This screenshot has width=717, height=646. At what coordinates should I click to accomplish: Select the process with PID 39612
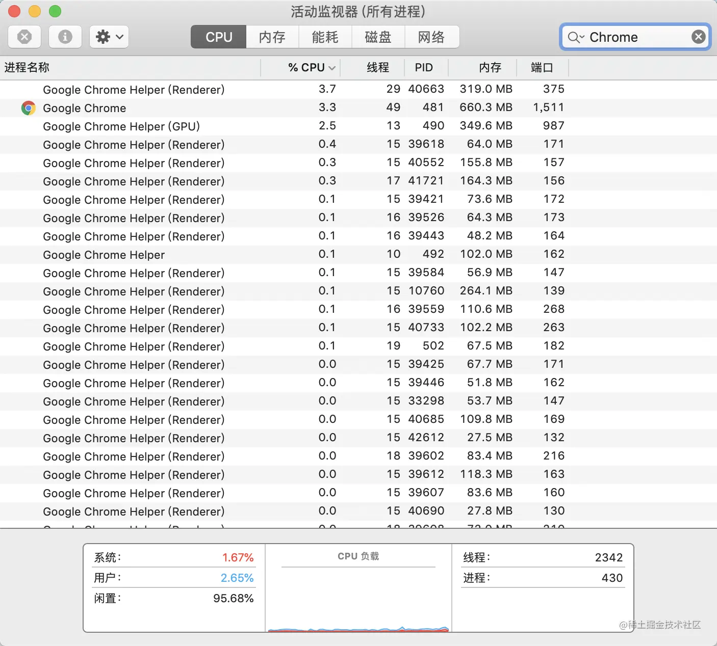pyautogui.click(x=358, y=475)
